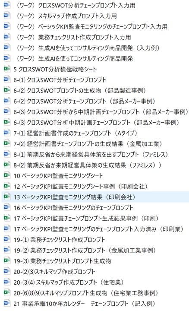Click Word icon of 19-(1) 業務チェックリスト作成プロンプト

pos(7,239)
